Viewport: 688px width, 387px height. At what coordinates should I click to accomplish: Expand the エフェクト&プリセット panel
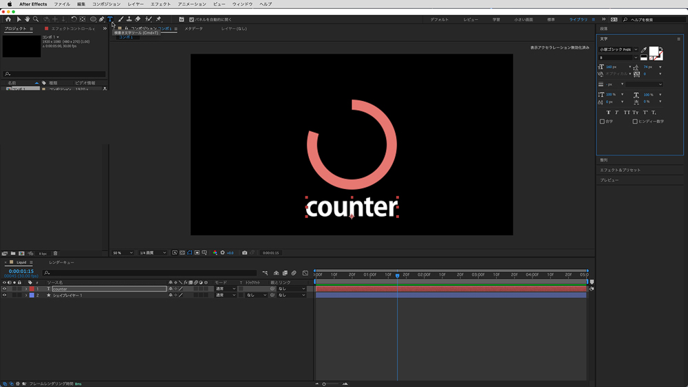(620, 170)
